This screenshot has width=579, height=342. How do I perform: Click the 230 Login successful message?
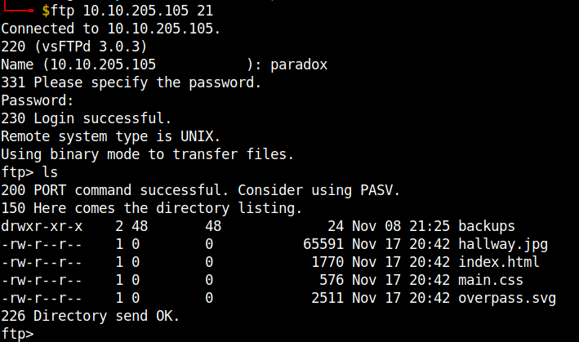coord(87,118)
